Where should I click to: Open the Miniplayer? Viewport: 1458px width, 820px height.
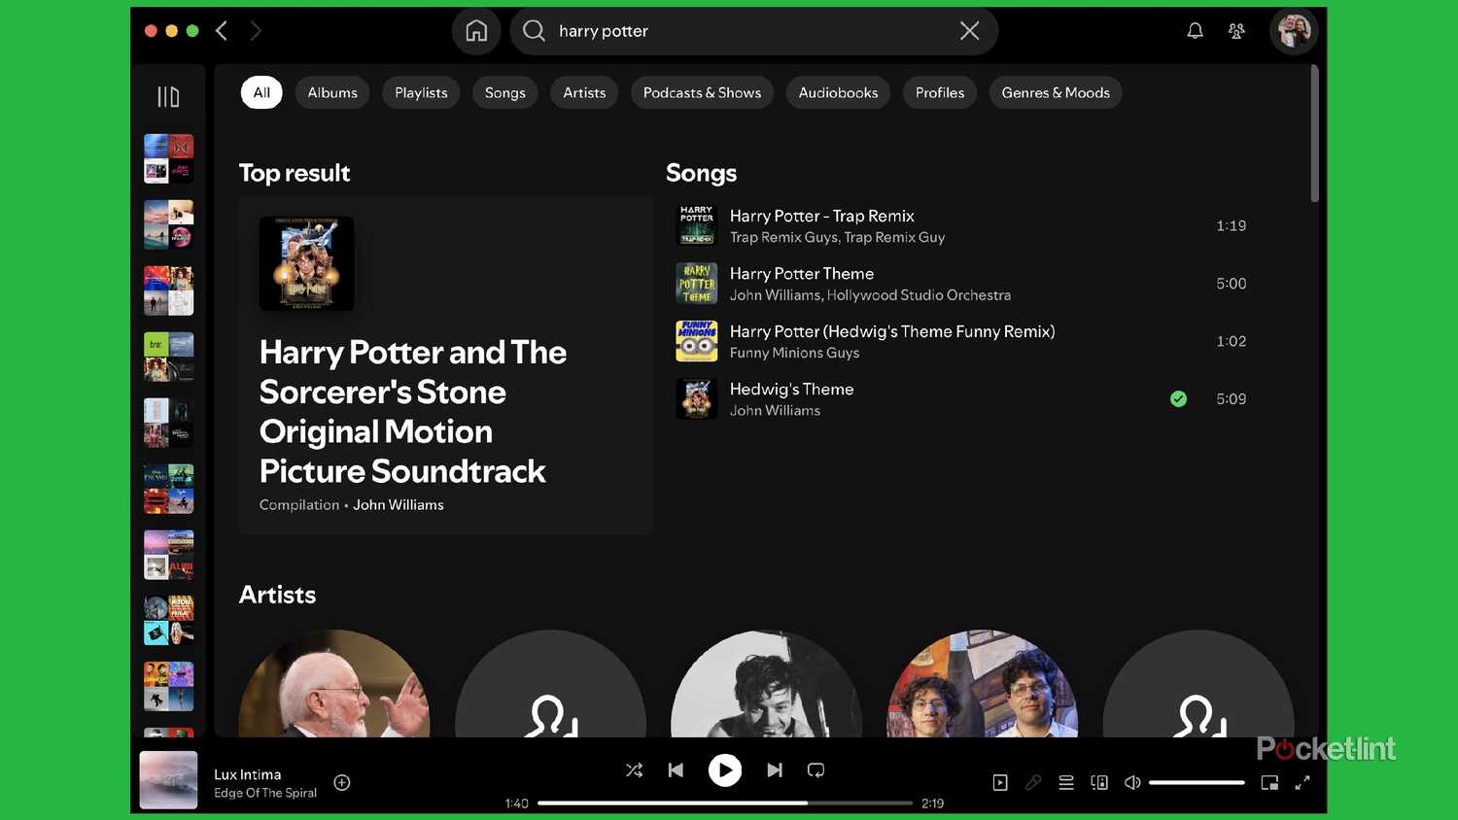tap(1269, 782)
